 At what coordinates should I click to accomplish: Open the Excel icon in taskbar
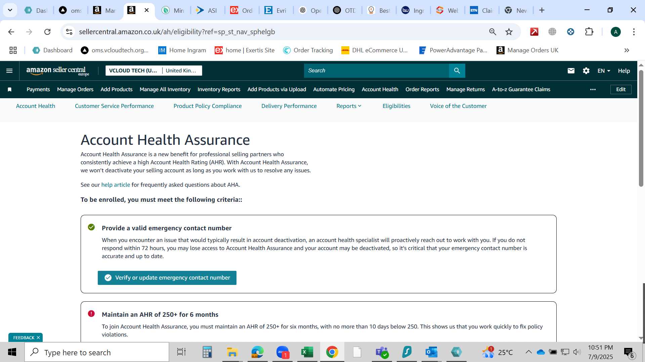pyautogui.click(x=307, y=352)
